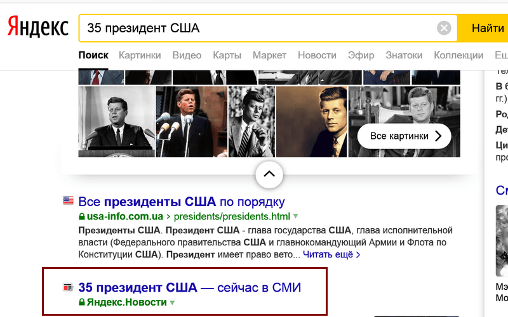Clear the search query text
Screen dimensions: 508x317
tap(444, 28)
